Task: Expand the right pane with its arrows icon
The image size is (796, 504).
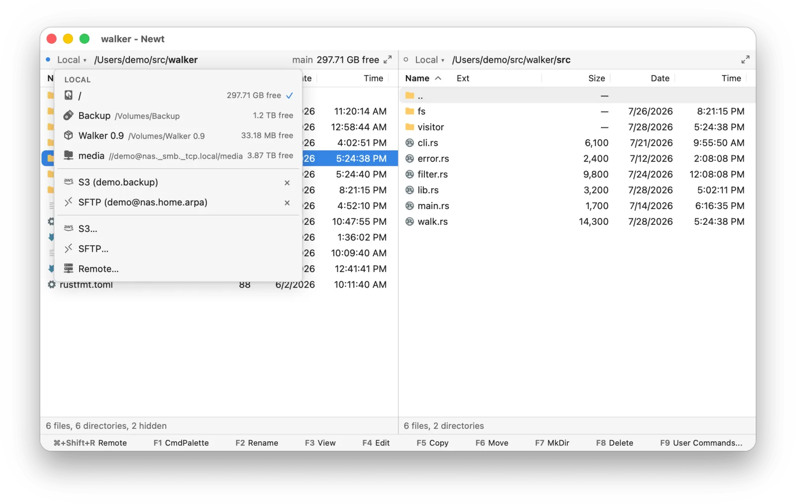Action: 745,60
